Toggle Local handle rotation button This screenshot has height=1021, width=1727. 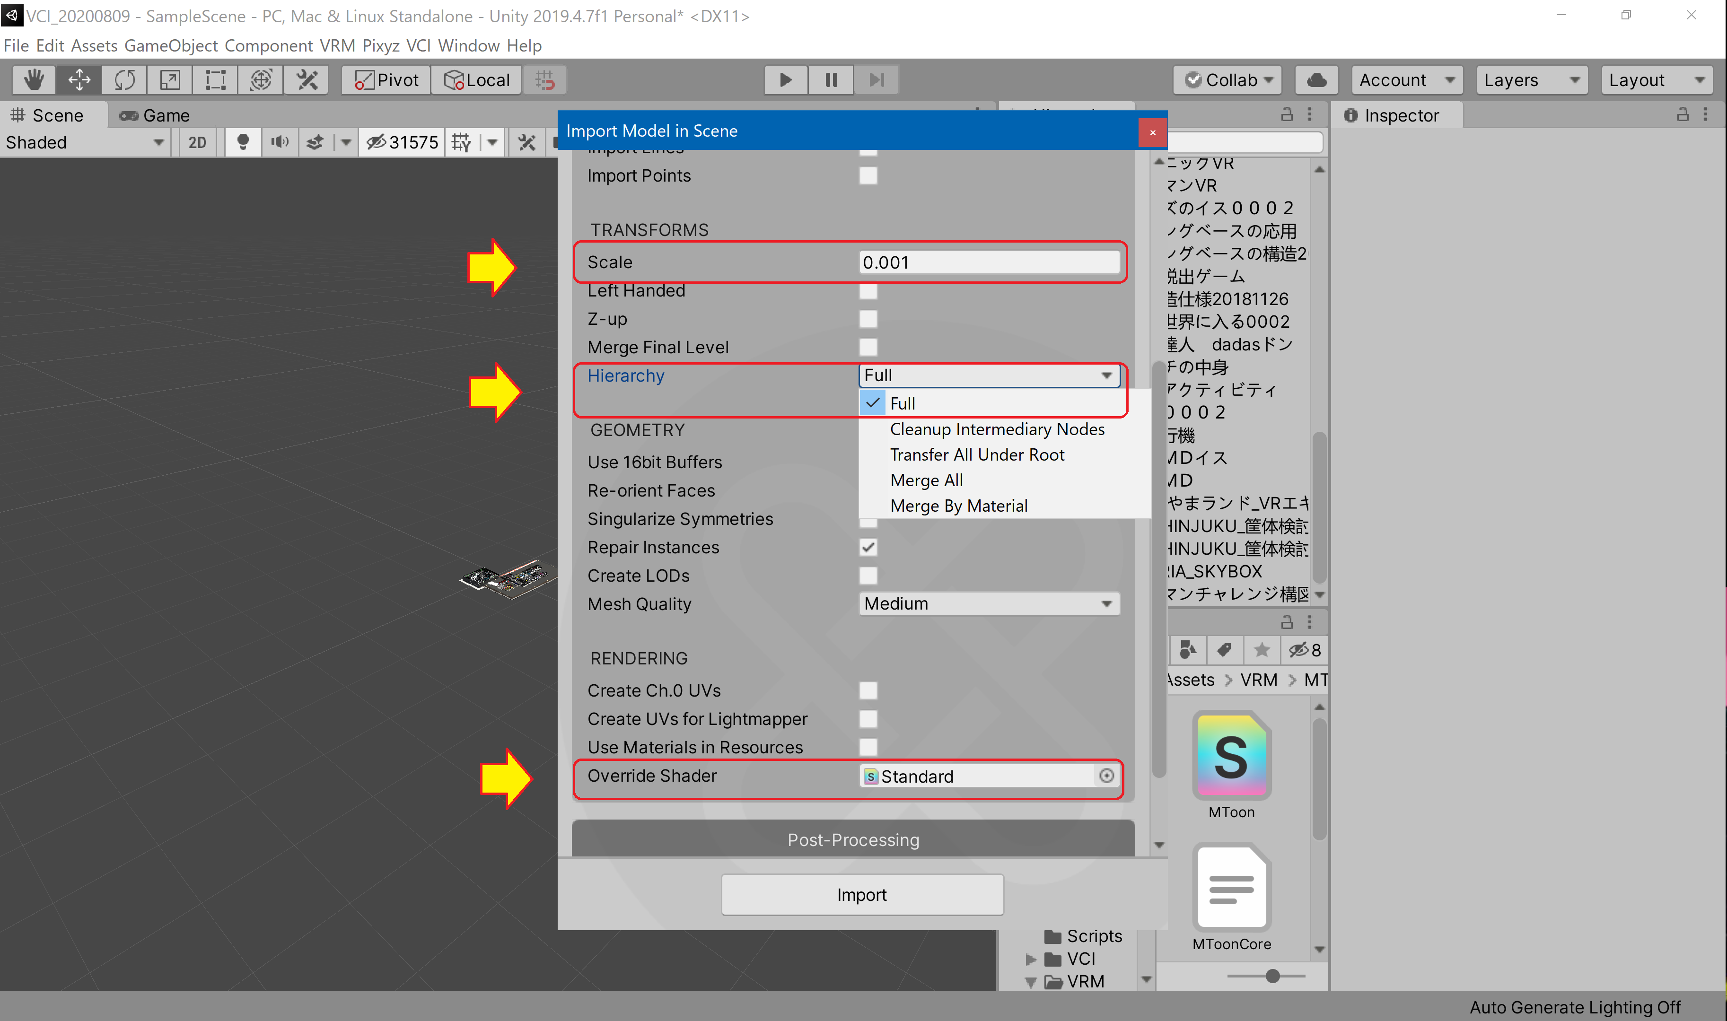[476, 80]
